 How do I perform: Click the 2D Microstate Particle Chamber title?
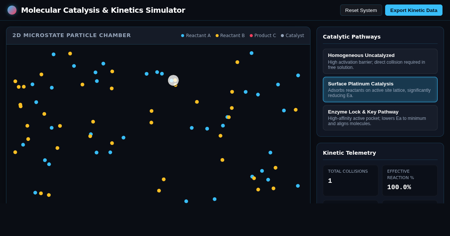[72, 35]
